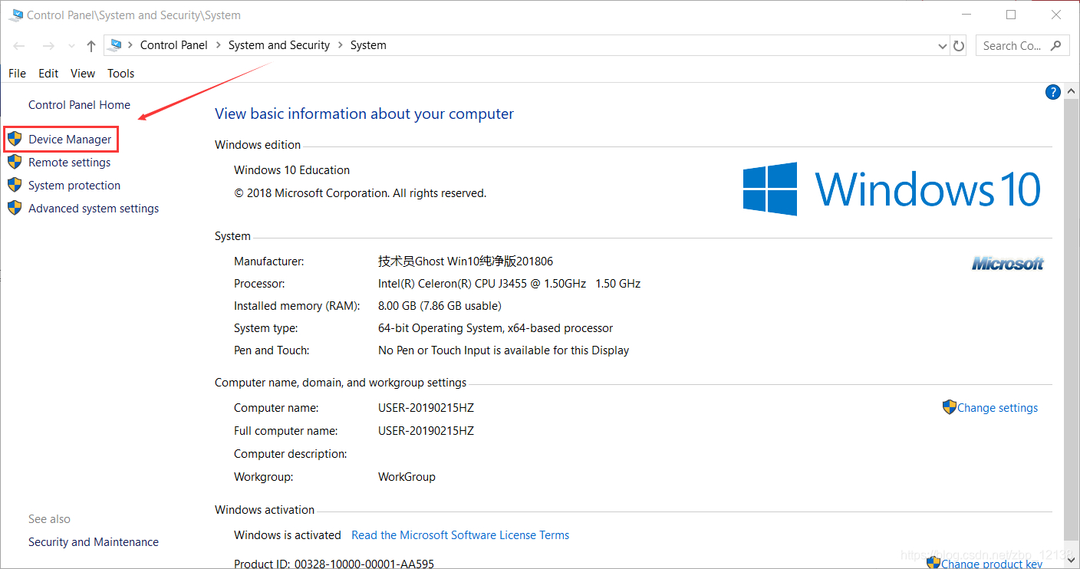Click the Change product key link
Image resolution: width=1080 pixels, height=569 pixels.
[x=992, y=564]
